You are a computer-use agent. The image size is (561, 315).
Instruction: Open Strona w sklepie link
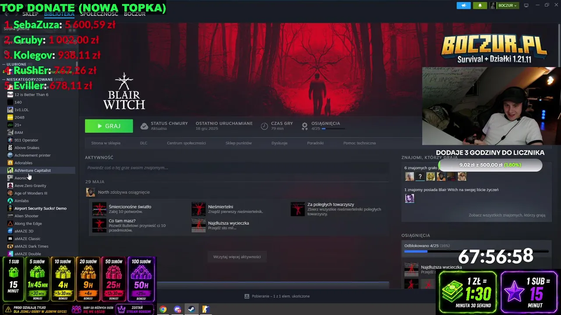tap(106, 143)
